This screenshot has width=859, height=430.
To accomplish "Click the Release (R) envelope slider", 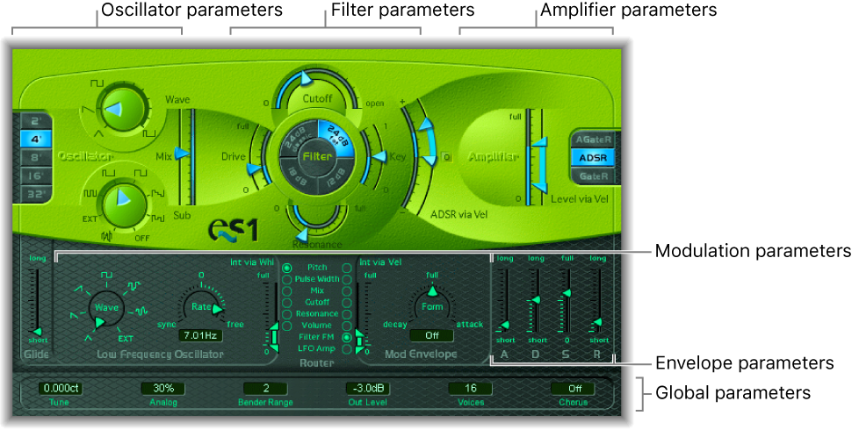I will (597, 322).
